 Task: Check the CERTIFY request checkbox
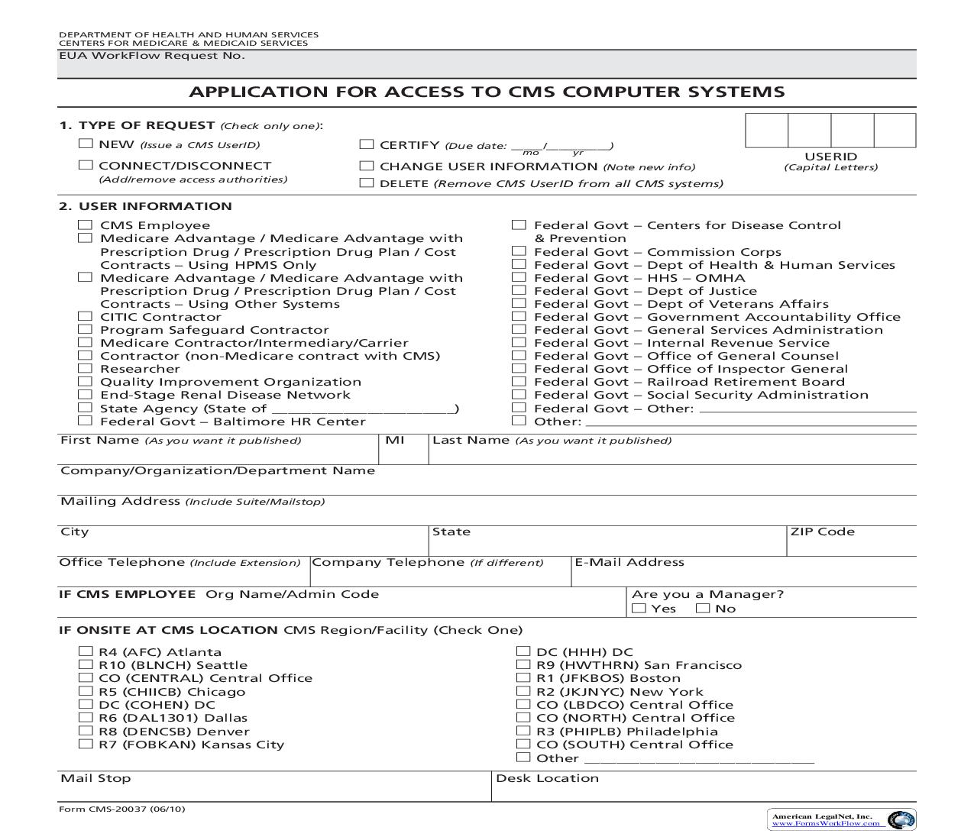[x=365, y=144]
